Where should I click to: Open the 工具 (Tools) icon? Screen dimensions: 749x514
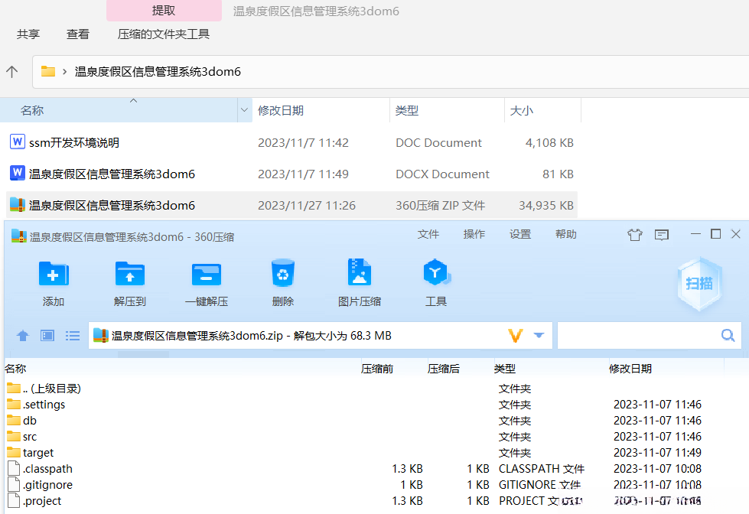[x=436, y=272]
